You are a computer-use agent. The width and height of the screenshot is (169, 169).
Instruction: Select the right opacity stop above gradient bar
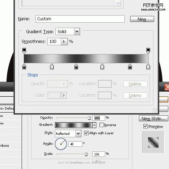148,51
